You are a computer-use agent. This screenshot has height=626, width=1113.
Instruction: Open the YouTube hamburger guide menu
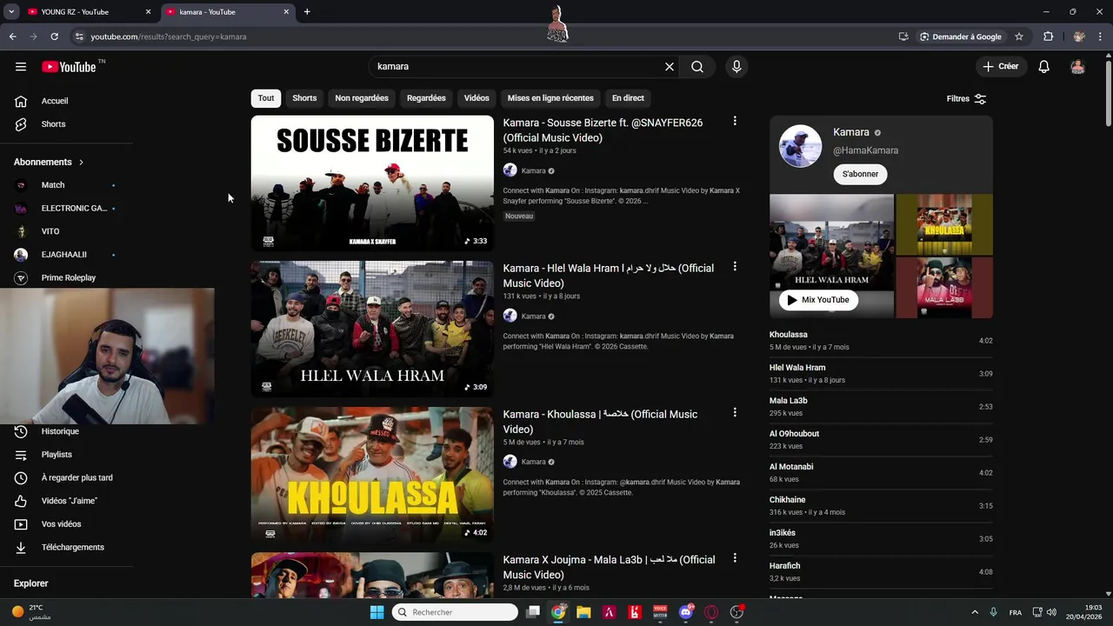(x=21, y=67)
